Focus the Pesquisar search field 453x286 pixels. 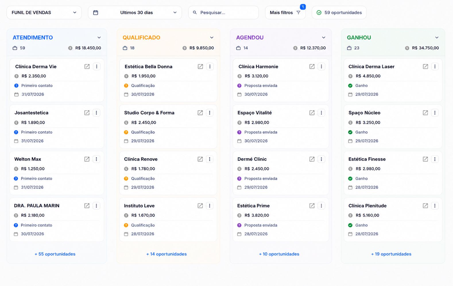[x=224, y=13]
